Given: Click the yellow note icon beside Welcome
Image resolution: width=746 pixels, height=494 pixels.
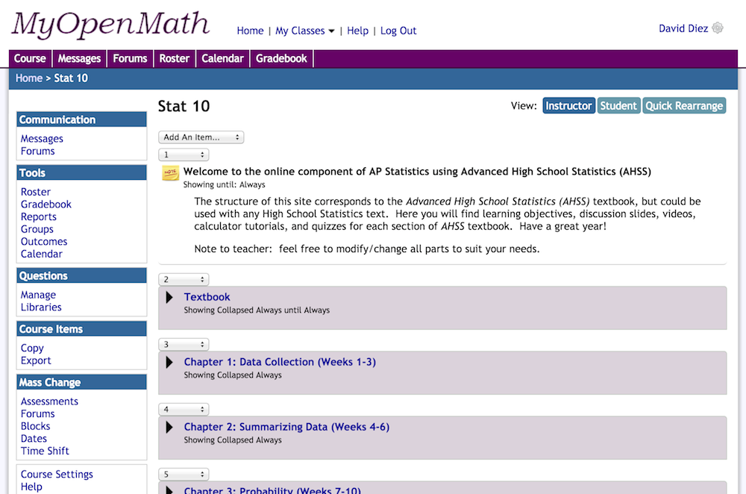Looking at the screenshot, I should 170,173.
